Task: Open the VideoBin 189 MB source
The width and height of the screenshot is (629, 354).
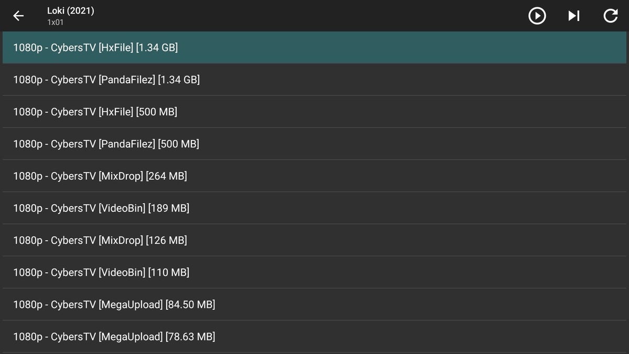Action: click(314, 208)
